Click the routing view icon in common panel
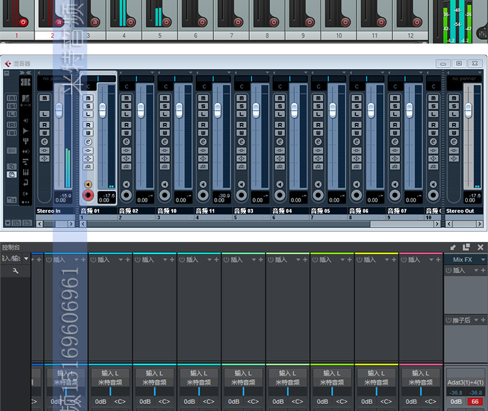The width and height of the screenshot is (488, 411). pos(12,200)
